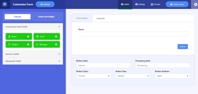Click the Embed button
Screen dimensions: 198x94
[x=45, y=4]
